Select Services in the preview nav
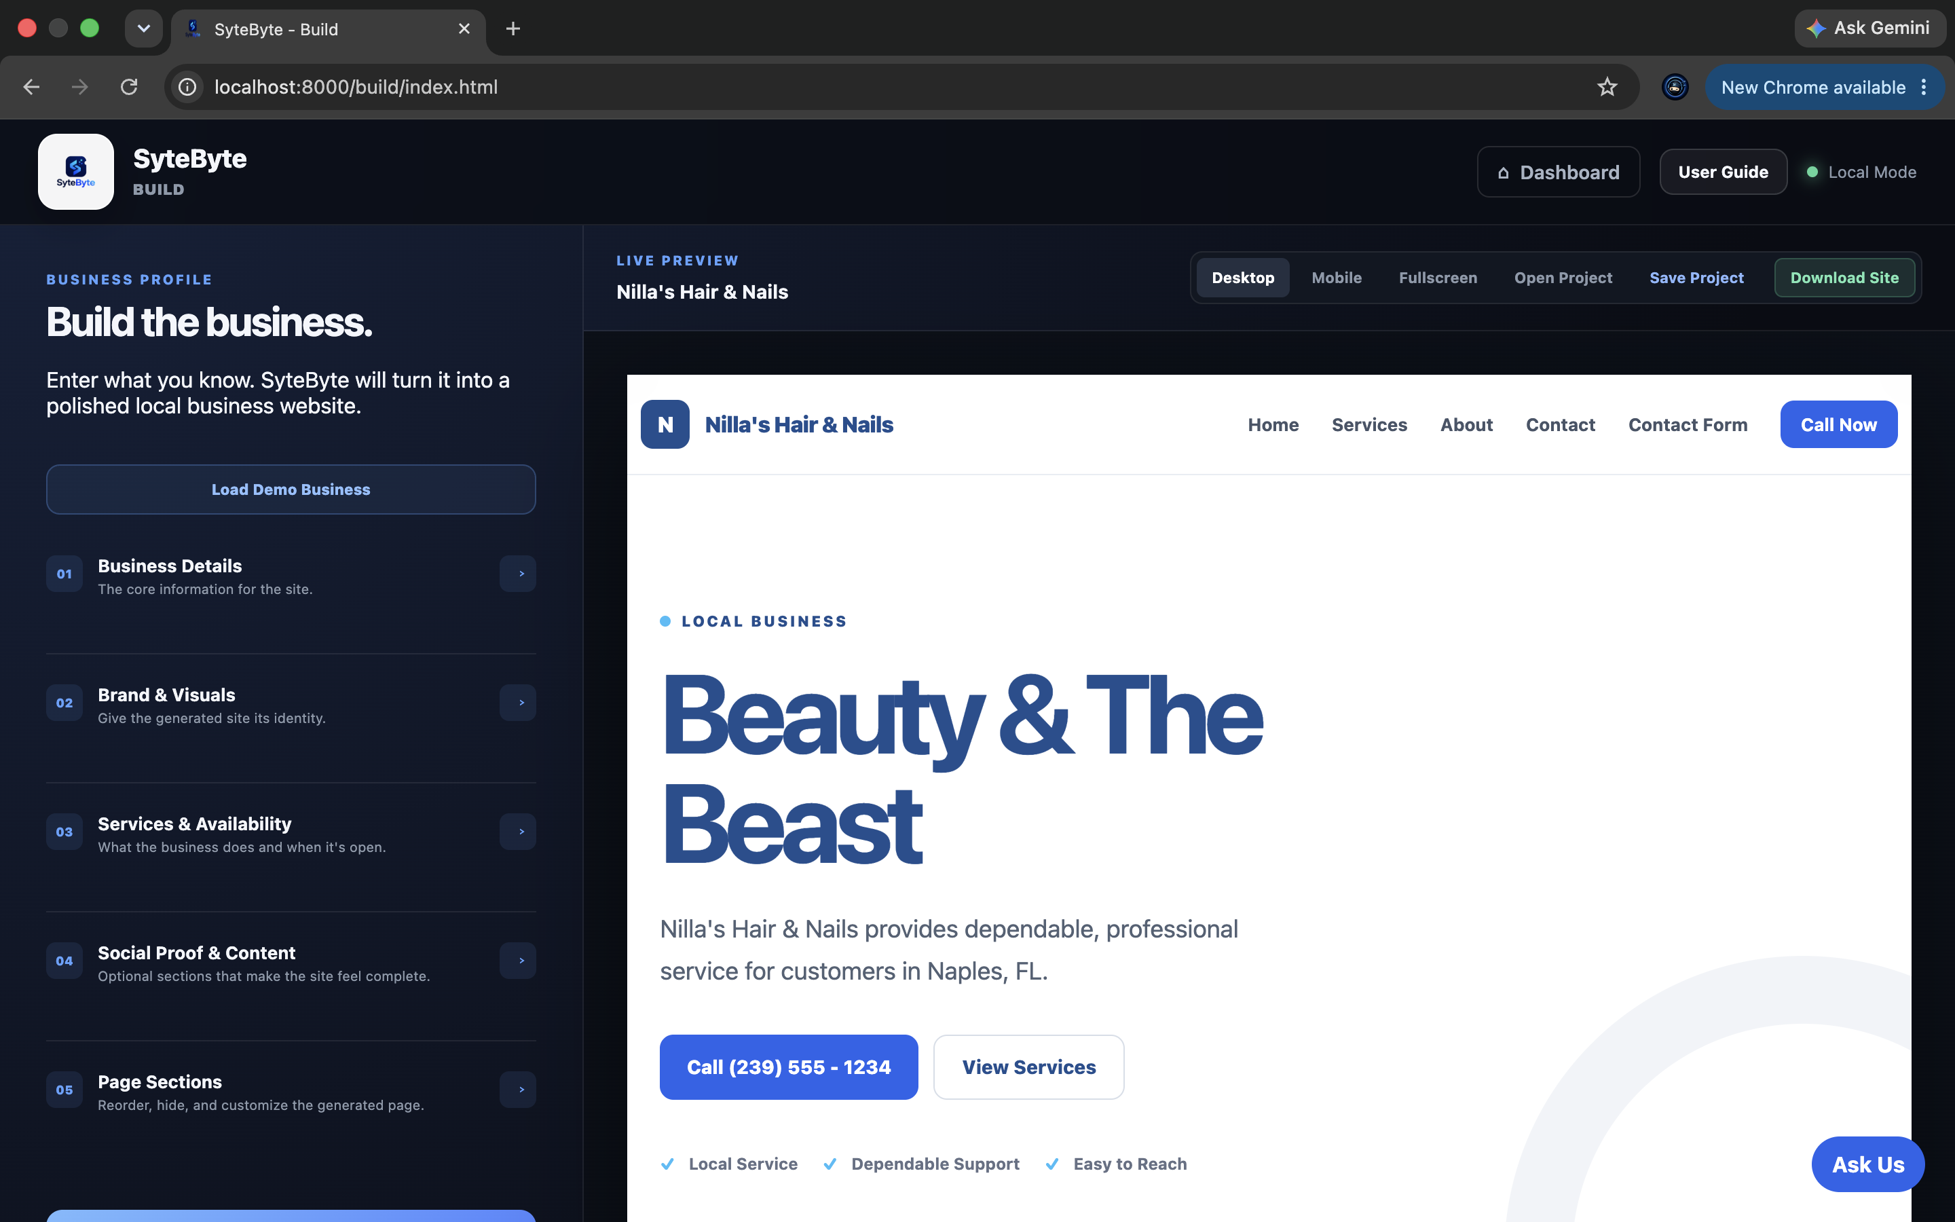Screen dimensions: 1955x1222 click(x=1369, y=425)
